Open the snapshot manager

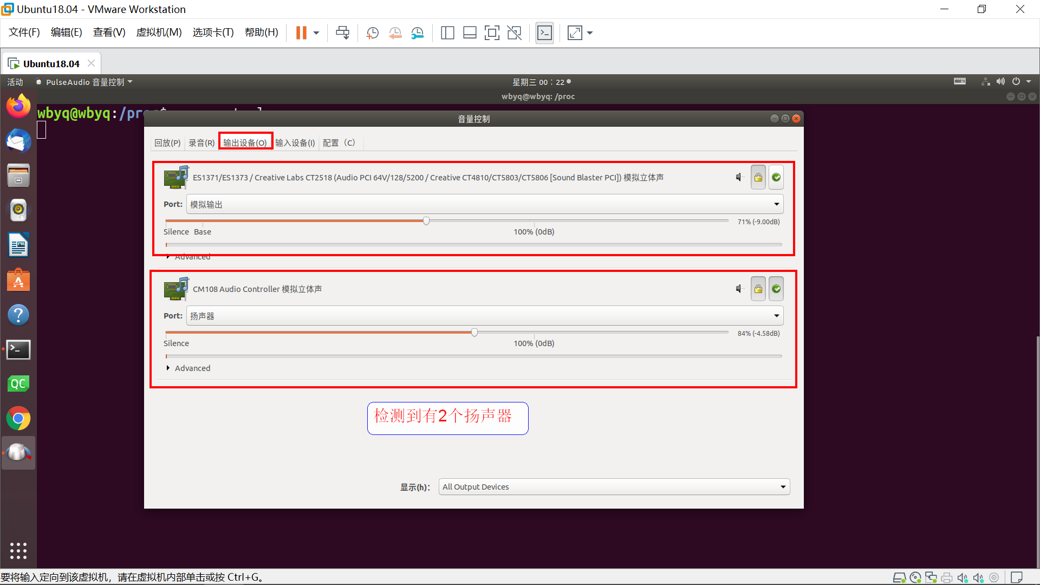[418, 32]
